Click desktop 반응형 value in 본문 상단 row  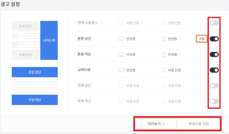(x=131, y=39)
